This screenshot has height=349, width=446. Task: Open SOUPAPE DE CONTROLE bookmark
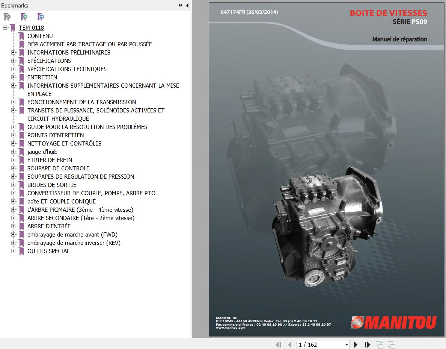58,168
